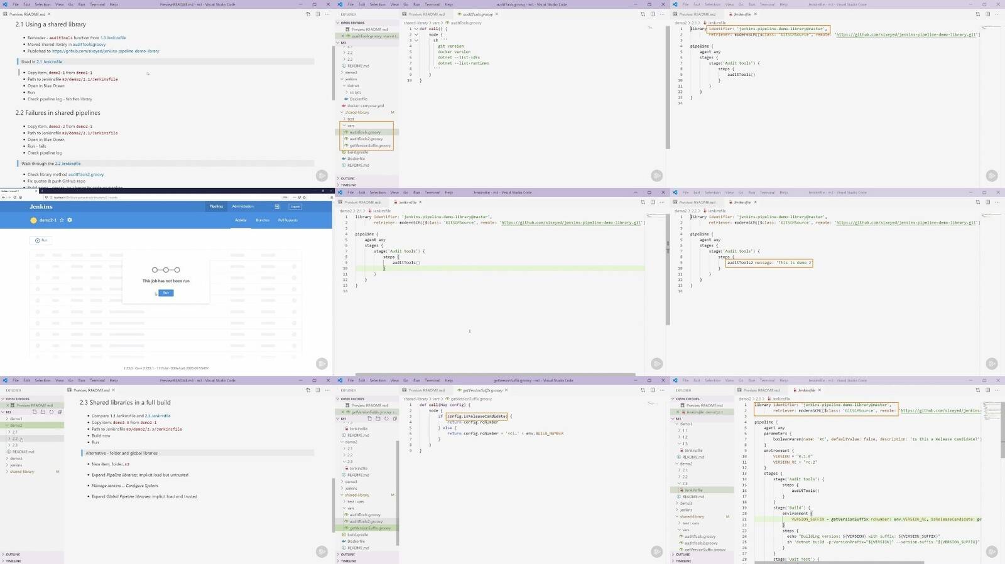Open the 1.3 Jenkinsfile link in the 2.1 README preview
Viewport: 1005px width, 564px height.
pyautogui.click(x=113, y=38)
